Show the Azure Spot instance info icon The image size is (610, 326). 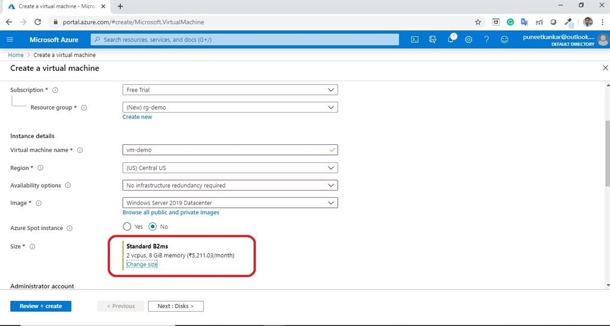[x=70, y=228]
